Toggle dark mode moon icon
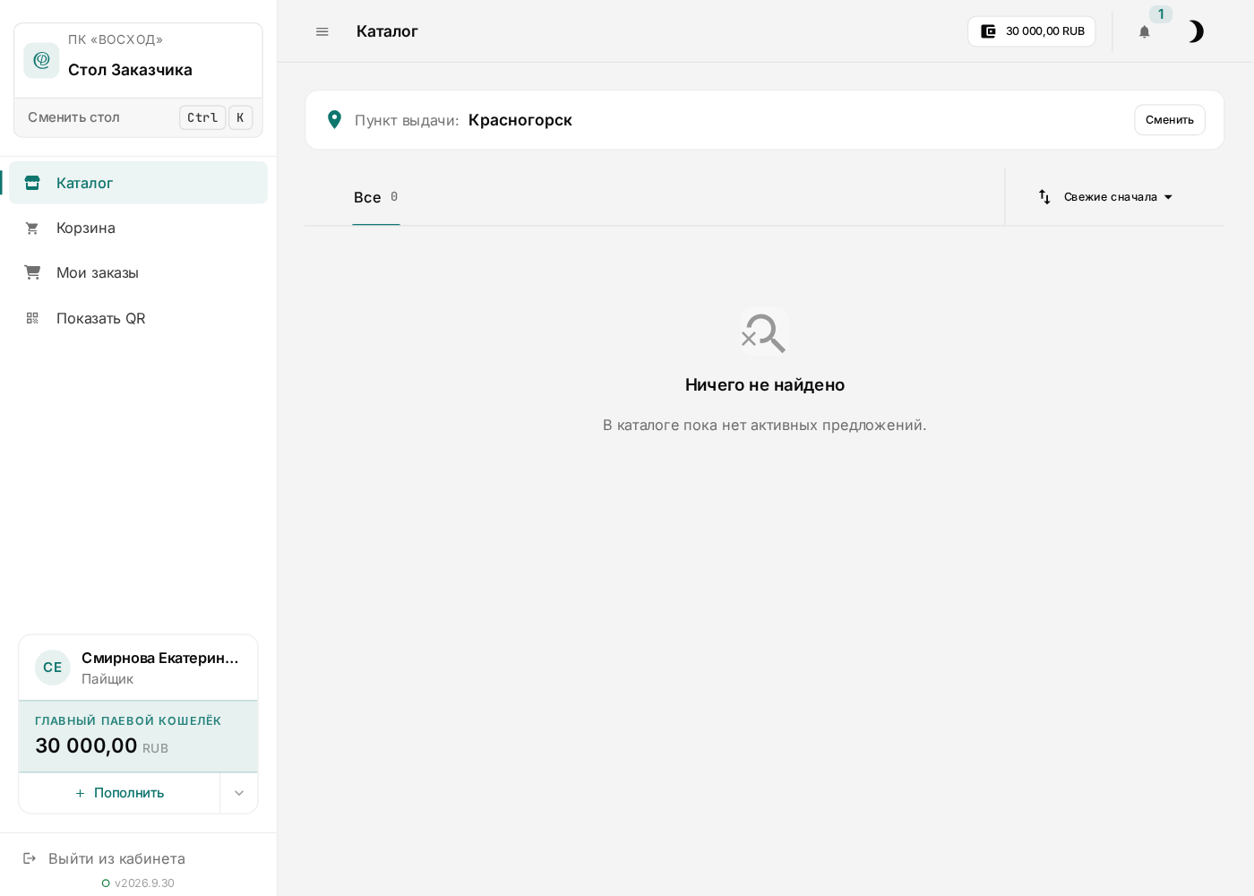The width and height of the screenshot is (1254, 896). pos(1196,31)
